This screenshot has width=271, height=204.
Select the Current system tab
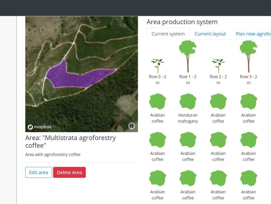point(168,34)
